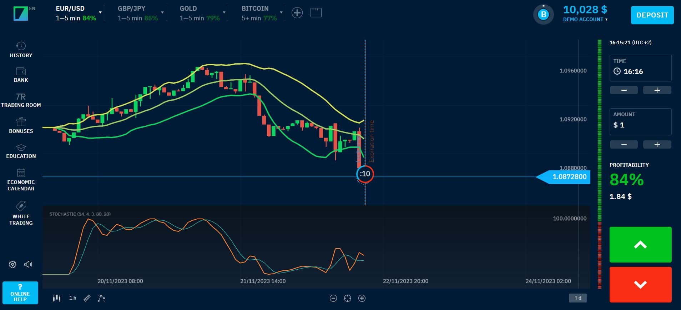Toggle sound with the speaker icon
Image resolution: width=681 pixels, height=310 pixels.
click(x=28, y=264)
